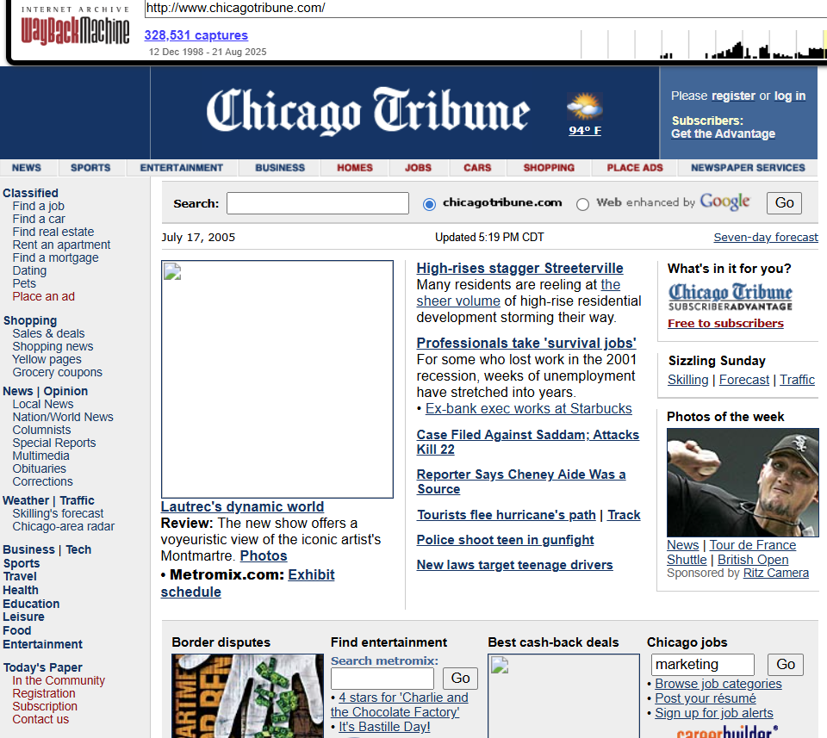Open the ENTERTAINMENT menu tab
Viewport: 827px width, 738px height.
[182, 168]
